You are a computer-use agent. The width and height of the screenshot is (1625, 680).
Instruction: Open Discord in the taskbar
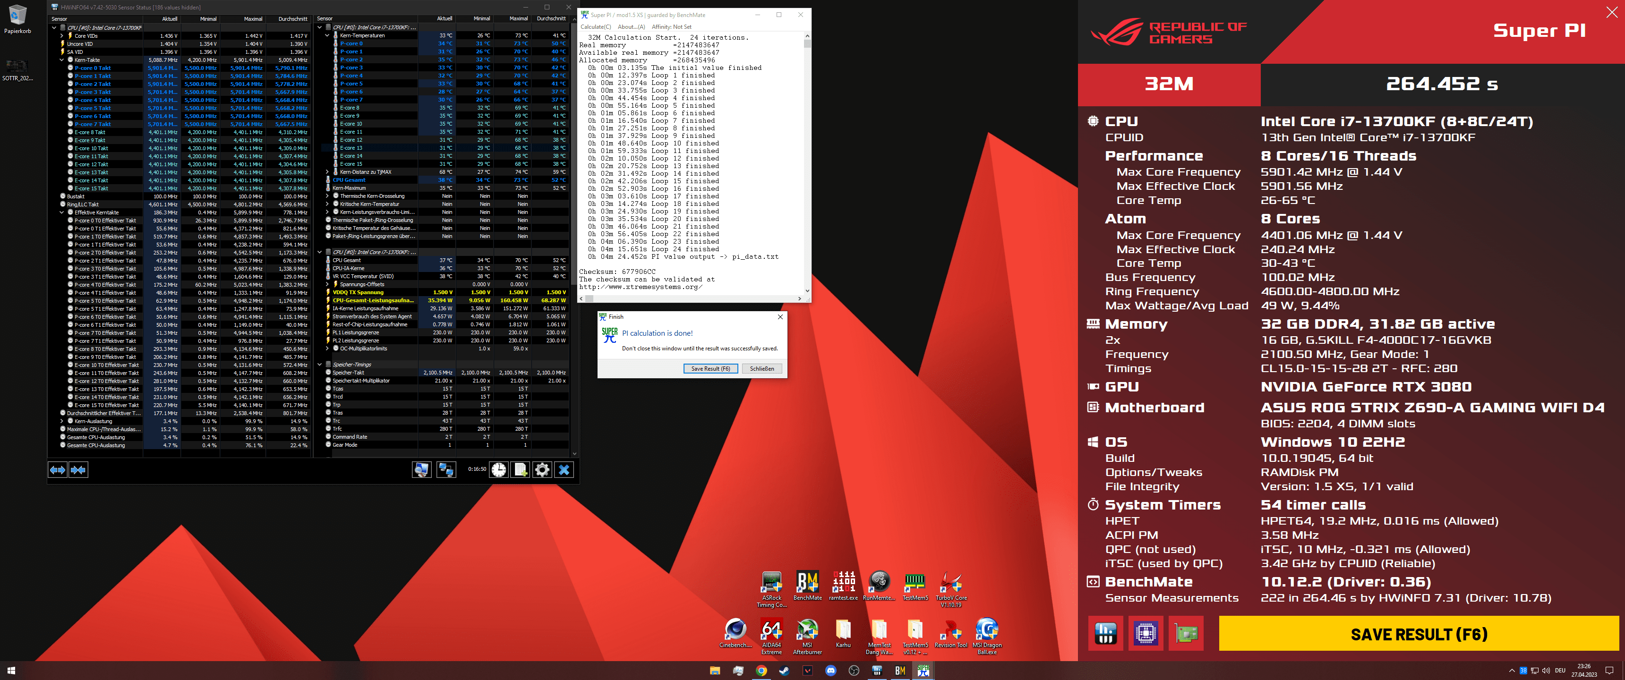coord(831,671)
